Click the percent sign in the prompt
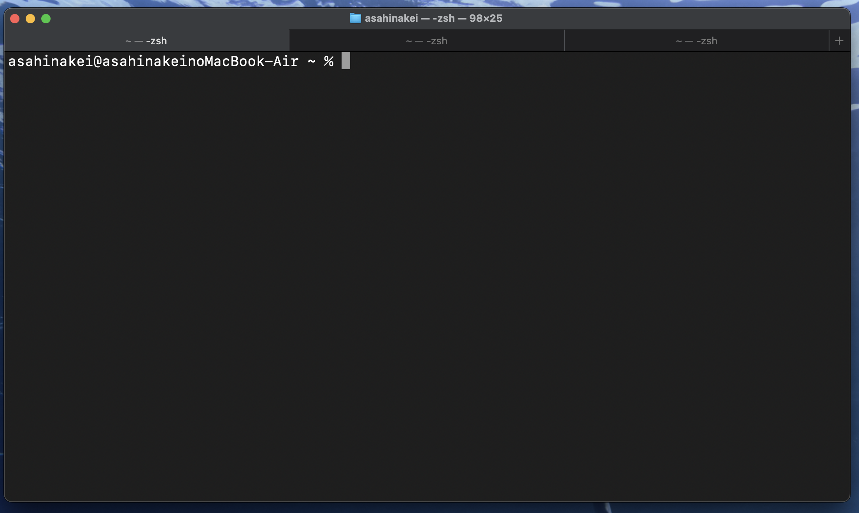This screenshot has width=859, height=513. (x=329, y=61)
